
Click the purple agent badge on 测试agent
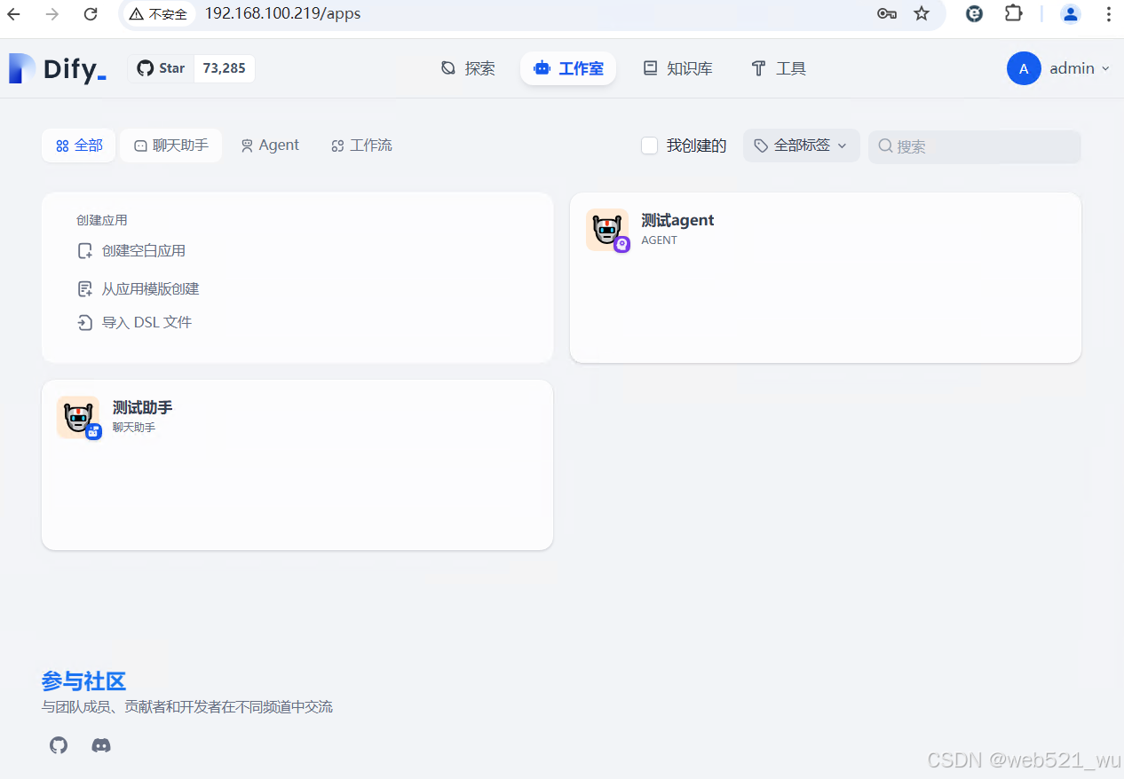[x=622, y=244]
